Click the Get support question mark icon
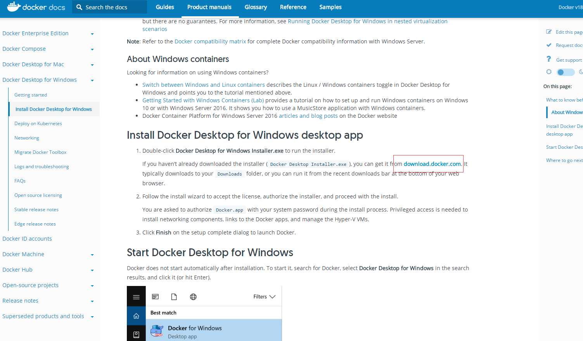Image resolution: width=583 pixels, height=341 pixels. click(548, 59)
